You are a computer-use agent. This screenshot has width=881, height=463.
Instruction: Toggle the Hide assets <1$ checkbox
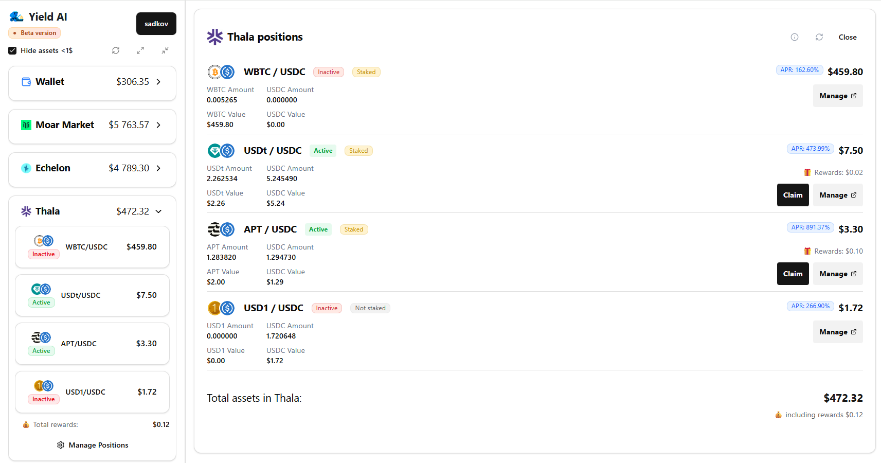(x=13, y=50)
